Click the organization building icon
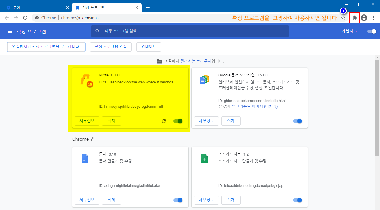380x210 pixels. (159, 61)
